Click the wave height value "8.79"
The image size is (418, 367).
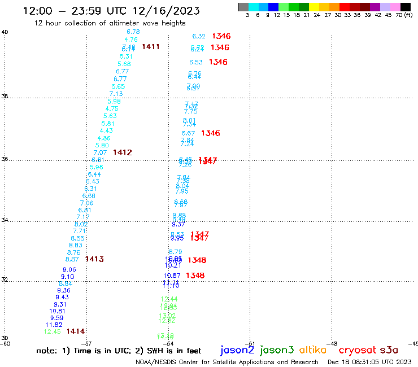pos(176,252)
